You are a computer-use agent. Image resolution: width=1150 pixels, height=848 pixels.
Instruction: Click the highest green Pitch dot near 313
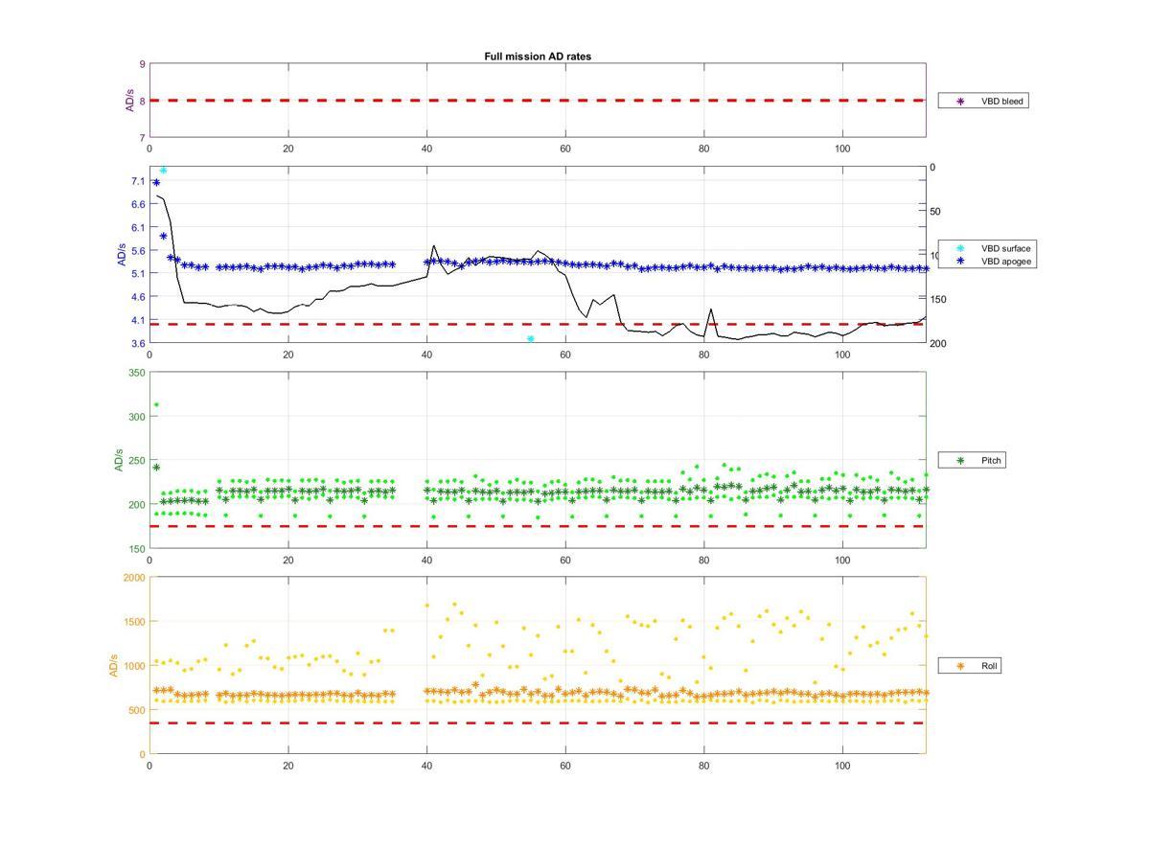pos(156,404)
